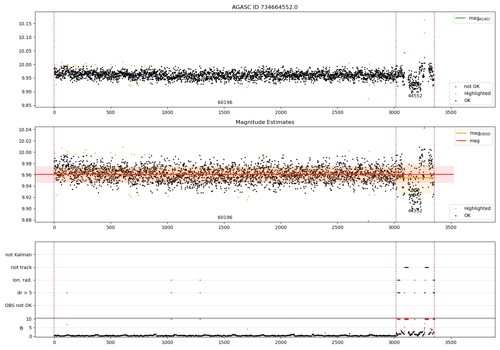500x350 pixels.
Task: Click the 10.05 tick on top plot
Action: [25, 51]
